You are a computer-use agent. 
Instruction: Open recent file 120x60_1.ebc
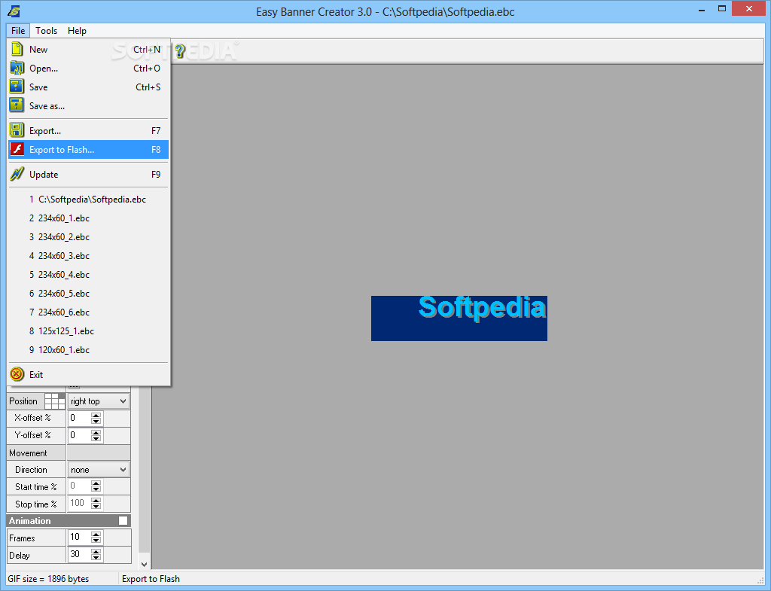(89, 349)
